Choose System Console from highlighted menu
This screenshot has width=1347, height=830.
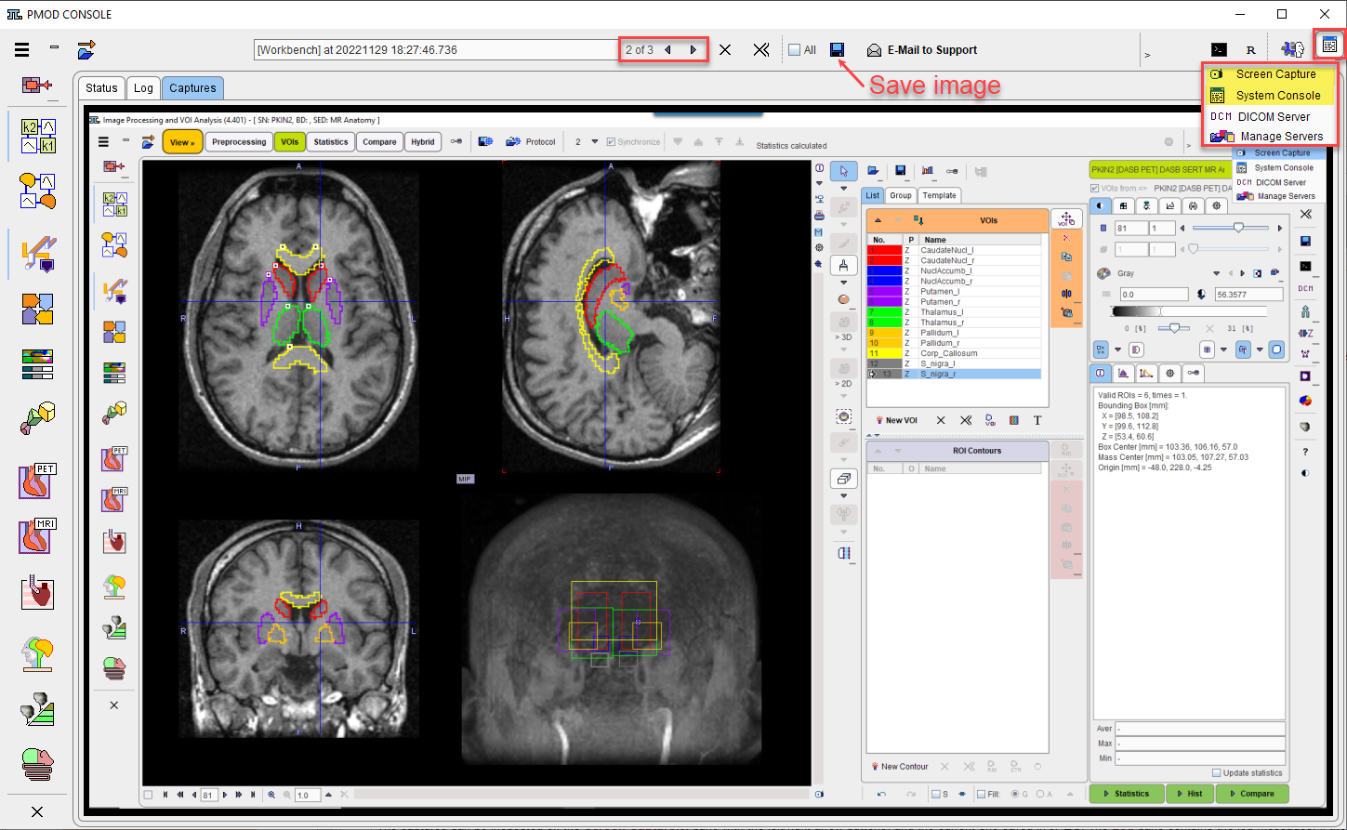click(x=1270, y=95)
